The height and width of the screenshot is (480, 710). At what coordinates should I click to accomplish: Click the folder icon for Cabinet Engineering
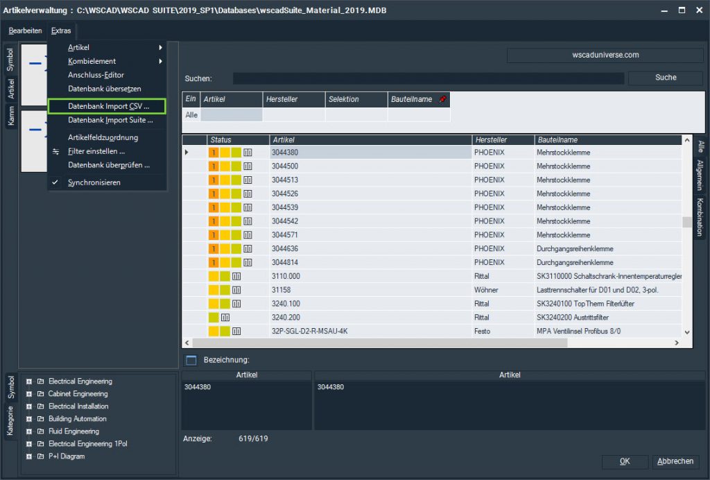tap(40, 394)
